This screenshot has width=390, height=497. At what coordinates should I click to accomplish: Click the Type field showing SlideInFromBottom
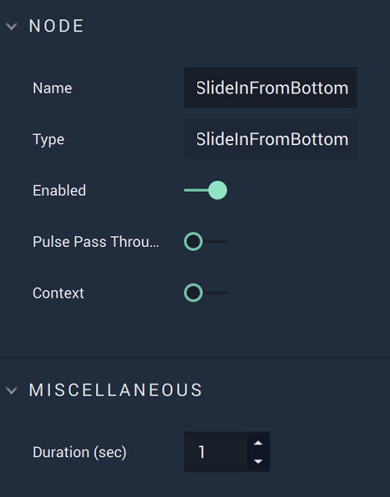tap(271, 139)
